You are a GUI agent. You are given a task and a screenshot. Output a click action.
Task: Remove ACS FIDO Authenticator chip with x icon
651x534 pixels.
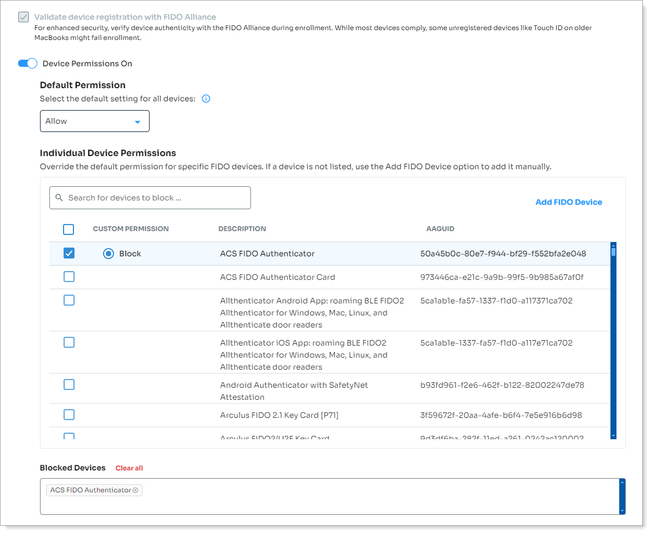click(135, 490)
